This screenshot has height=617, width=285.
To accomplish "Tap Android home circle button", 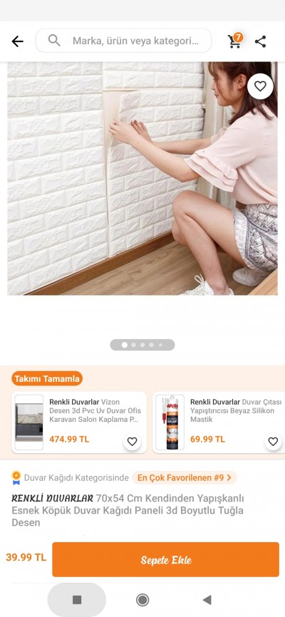I will click(142, 600).
